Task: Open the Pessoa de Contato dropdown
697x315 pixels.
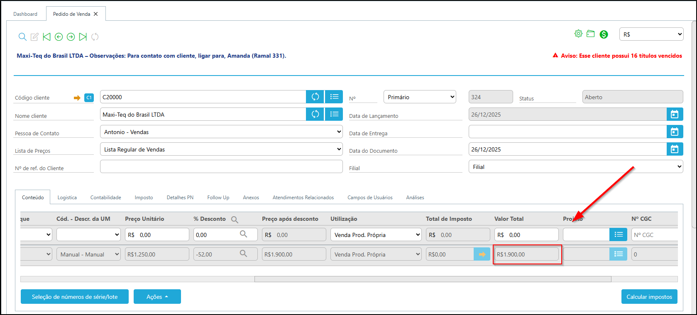Action: point(221,132)
